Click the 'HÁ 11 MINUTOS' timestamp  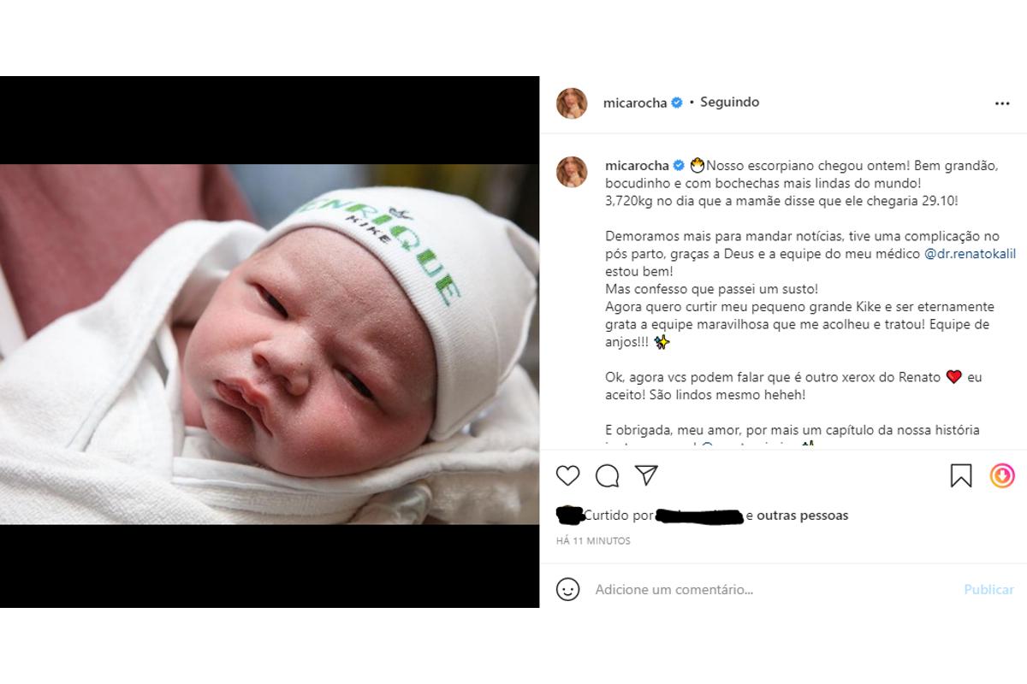pyautogui.click(x=593, y=541)
